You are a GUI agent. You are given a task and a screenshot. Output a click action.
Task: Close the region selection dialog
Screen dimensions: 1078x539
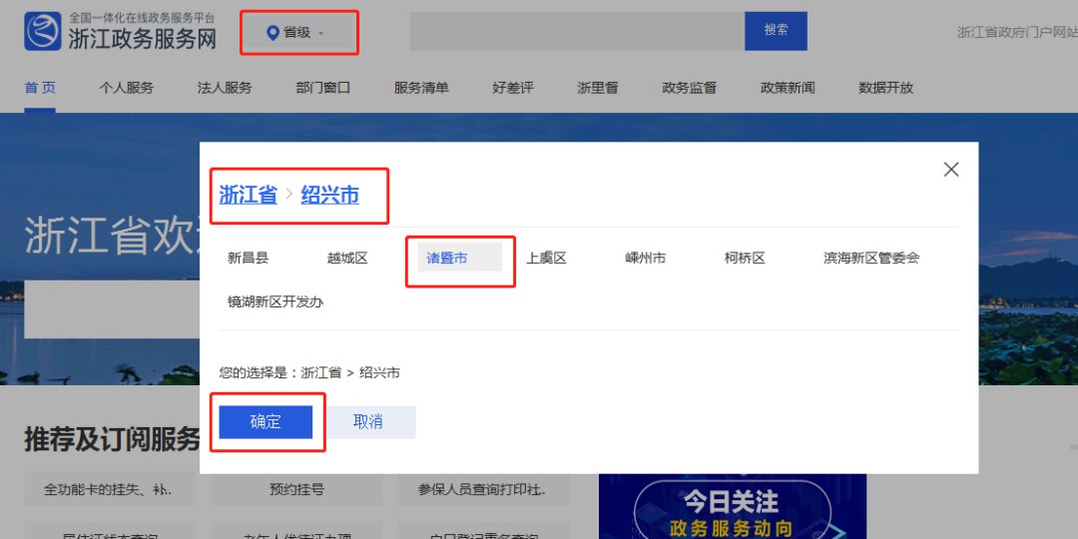click(x=951, y=169)
